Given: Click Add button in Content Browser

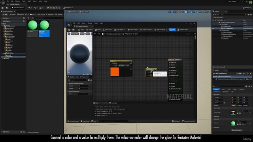Looking at the screenshot, I should [x=5, y=15].
